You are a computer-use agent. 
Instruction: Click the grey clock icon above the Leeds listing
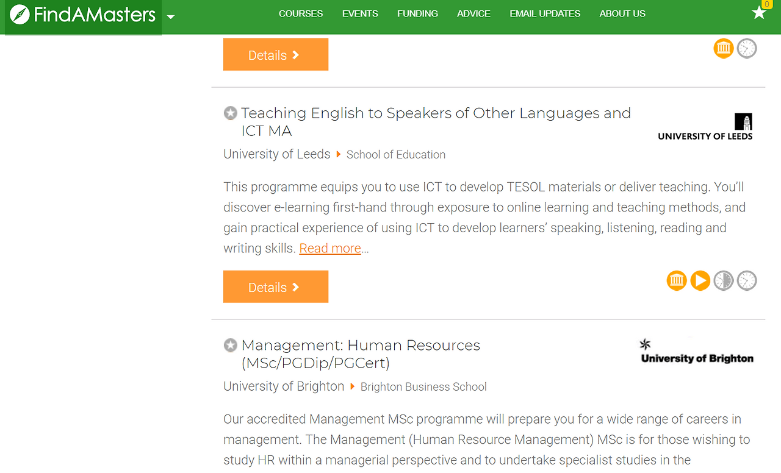[747, 48]
